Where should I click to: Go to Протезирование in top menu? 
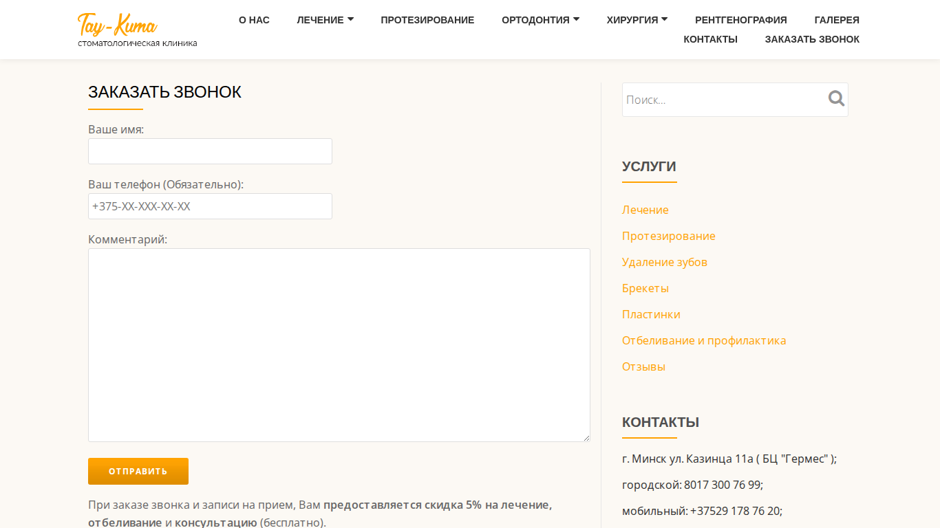[427, 20]
